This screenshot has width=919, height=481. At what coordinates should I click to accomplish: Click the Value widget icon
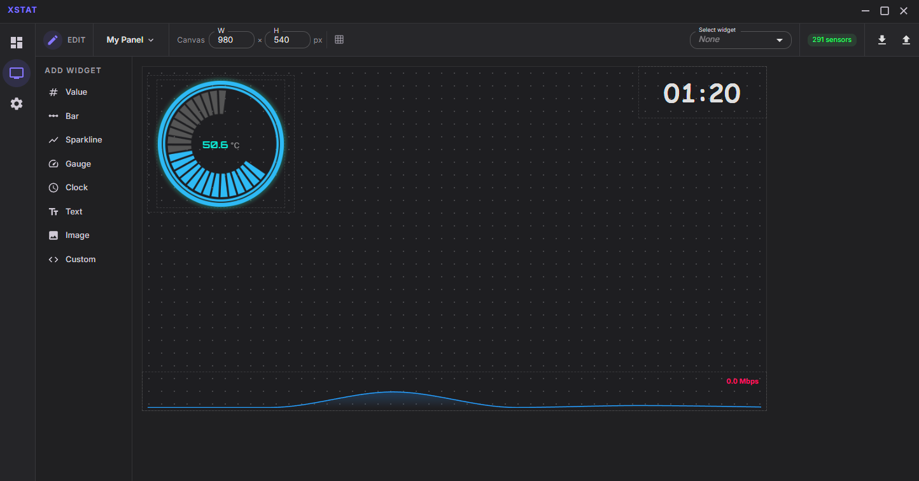[x=53, y=92]
